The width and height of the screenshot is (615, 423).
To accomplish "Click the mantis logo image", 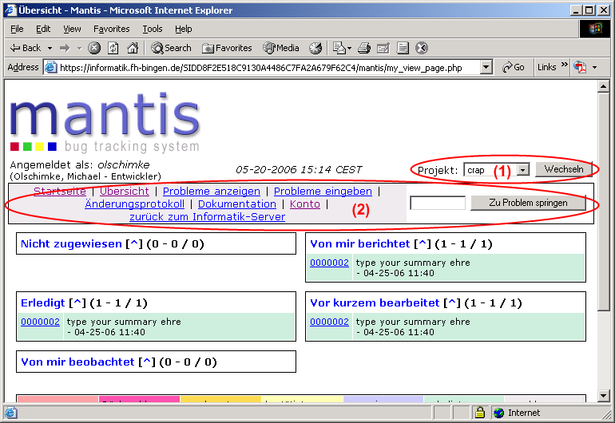I will pos(105,122).
